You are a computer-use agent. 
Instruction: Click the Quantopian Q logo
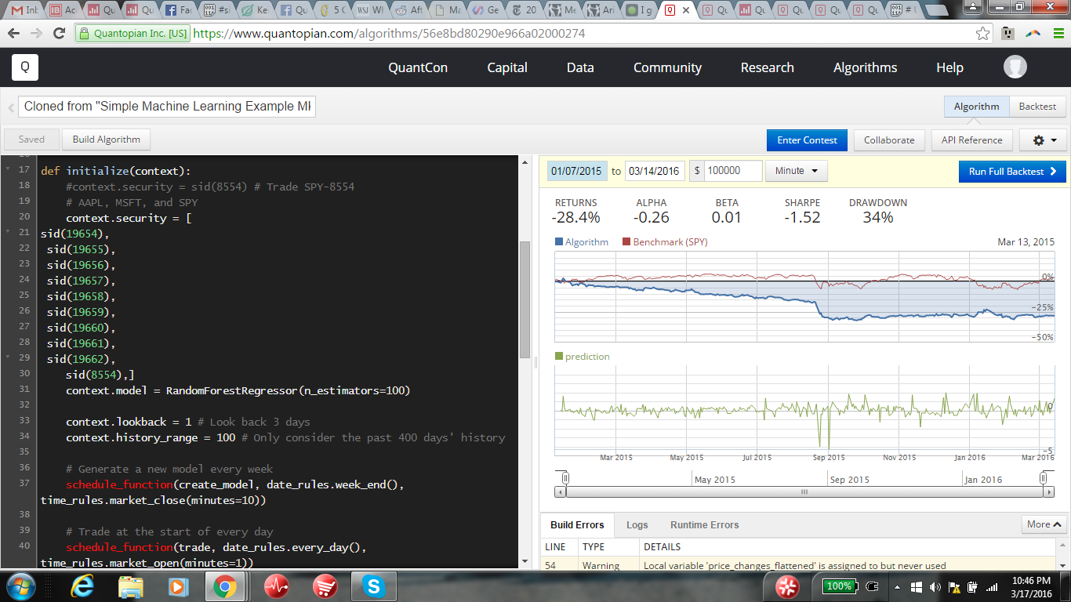tap(25, 67)
